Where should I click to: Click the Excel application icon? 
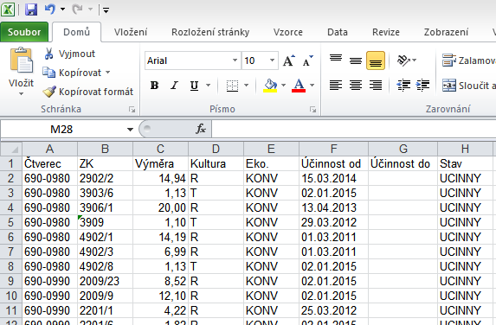(x=8, y=10)
